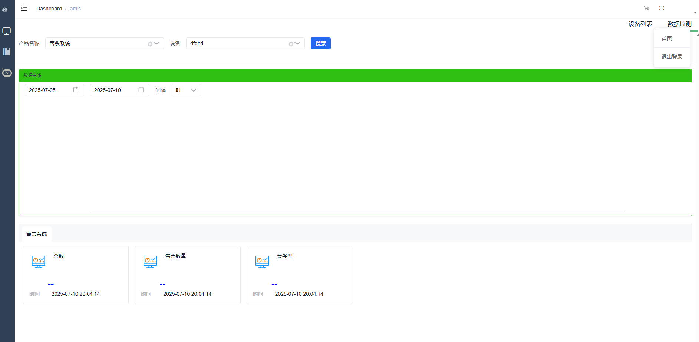699x342 pixels.
Task: Open the dashboard icon in sidebar
Action: coord(5,10)
